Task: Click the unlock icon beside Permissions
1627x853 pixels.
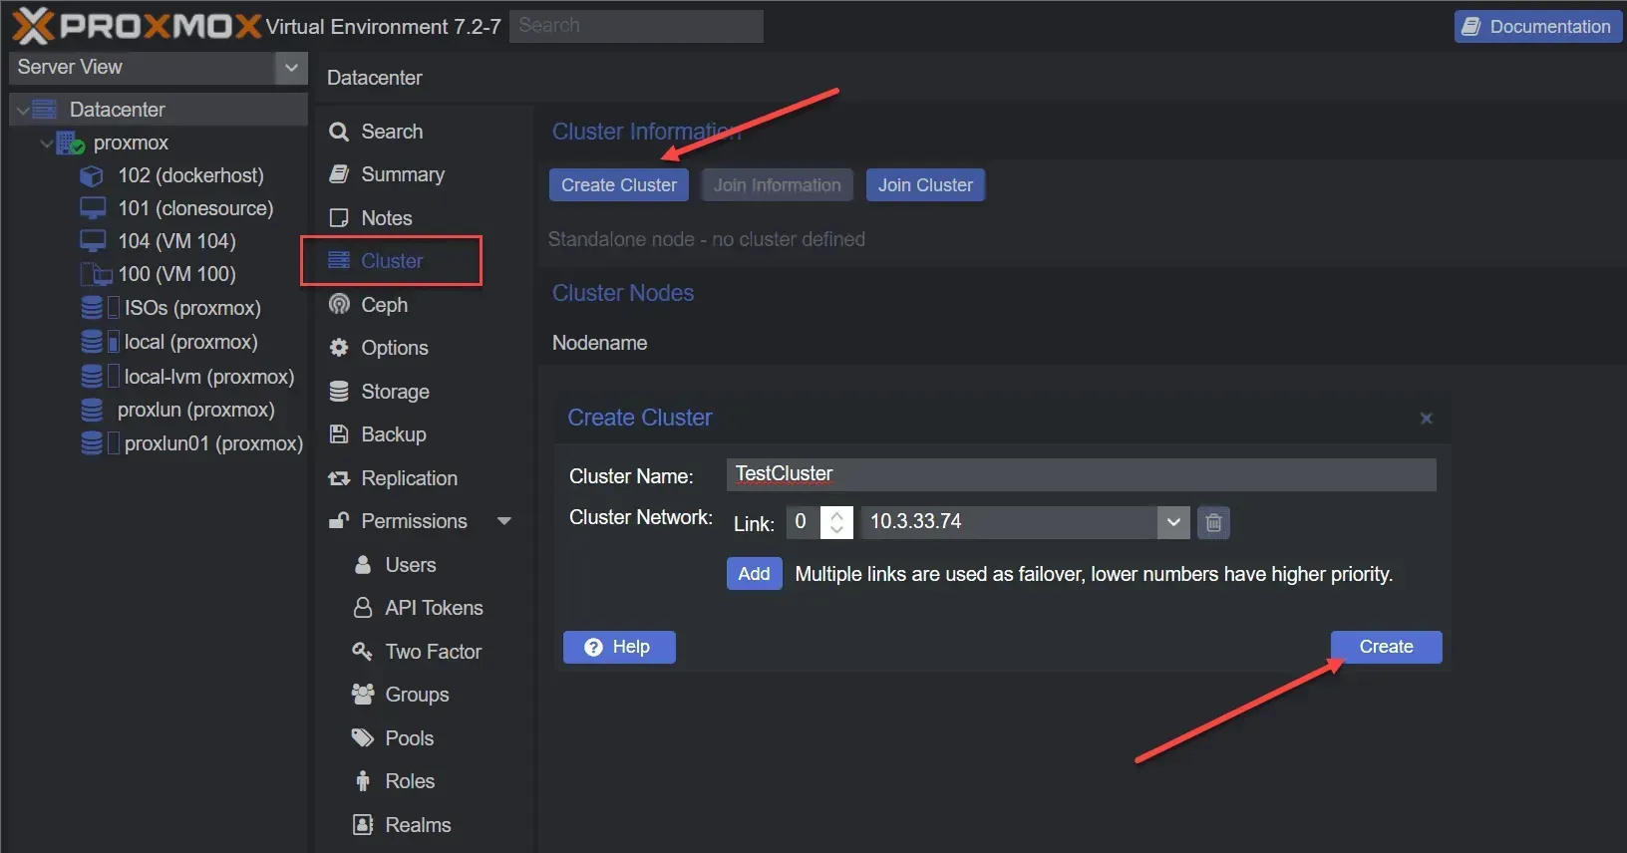Action: 339,520
